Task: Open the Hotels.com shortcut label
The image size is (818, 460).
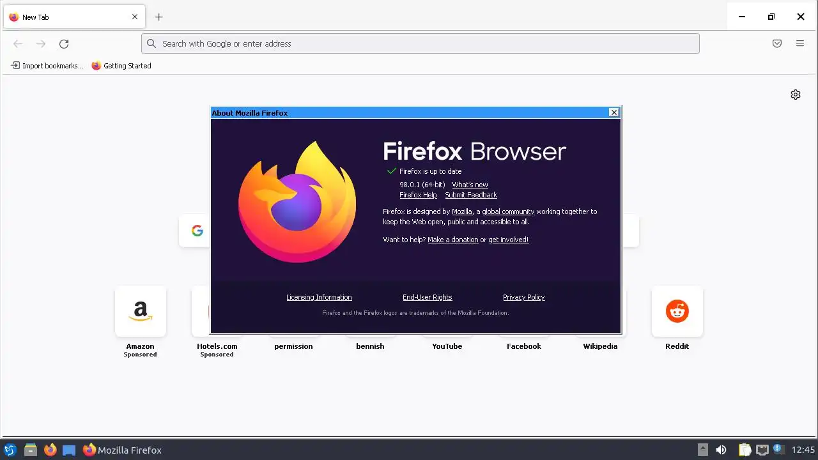Action: [x=217, y=346]
